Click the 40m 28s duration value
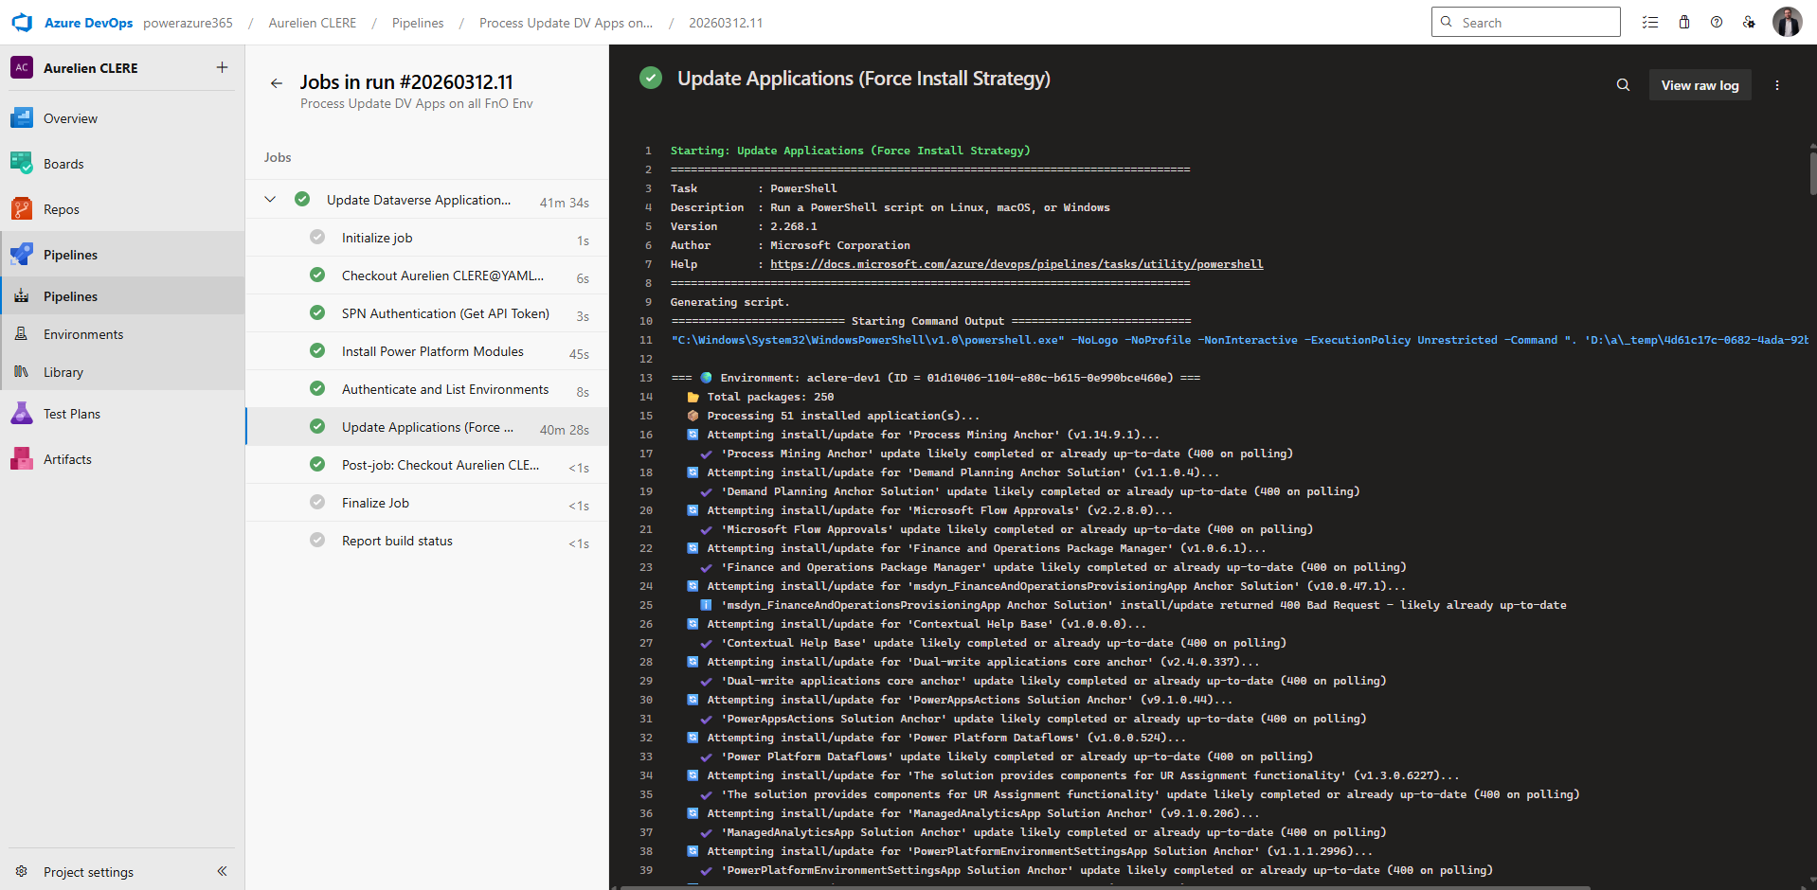Image resolution: width=1817 pixels, height=890 pixels. point(565,430)
